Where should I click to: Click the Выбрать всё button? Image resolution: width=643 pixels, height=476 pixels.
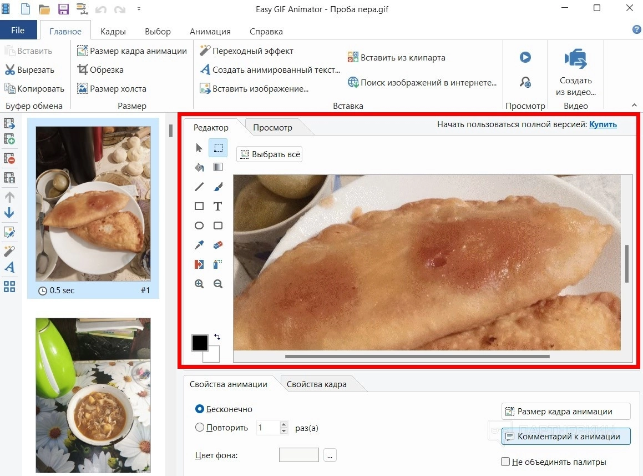pos(270,154)
